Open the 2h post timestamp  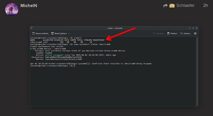[x=205, y=6]
